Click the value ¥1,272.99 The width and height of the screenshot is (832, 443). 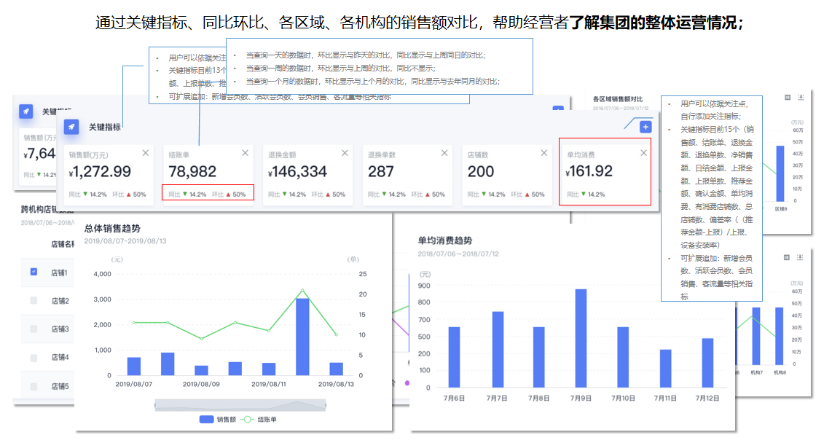coord(100,172)
